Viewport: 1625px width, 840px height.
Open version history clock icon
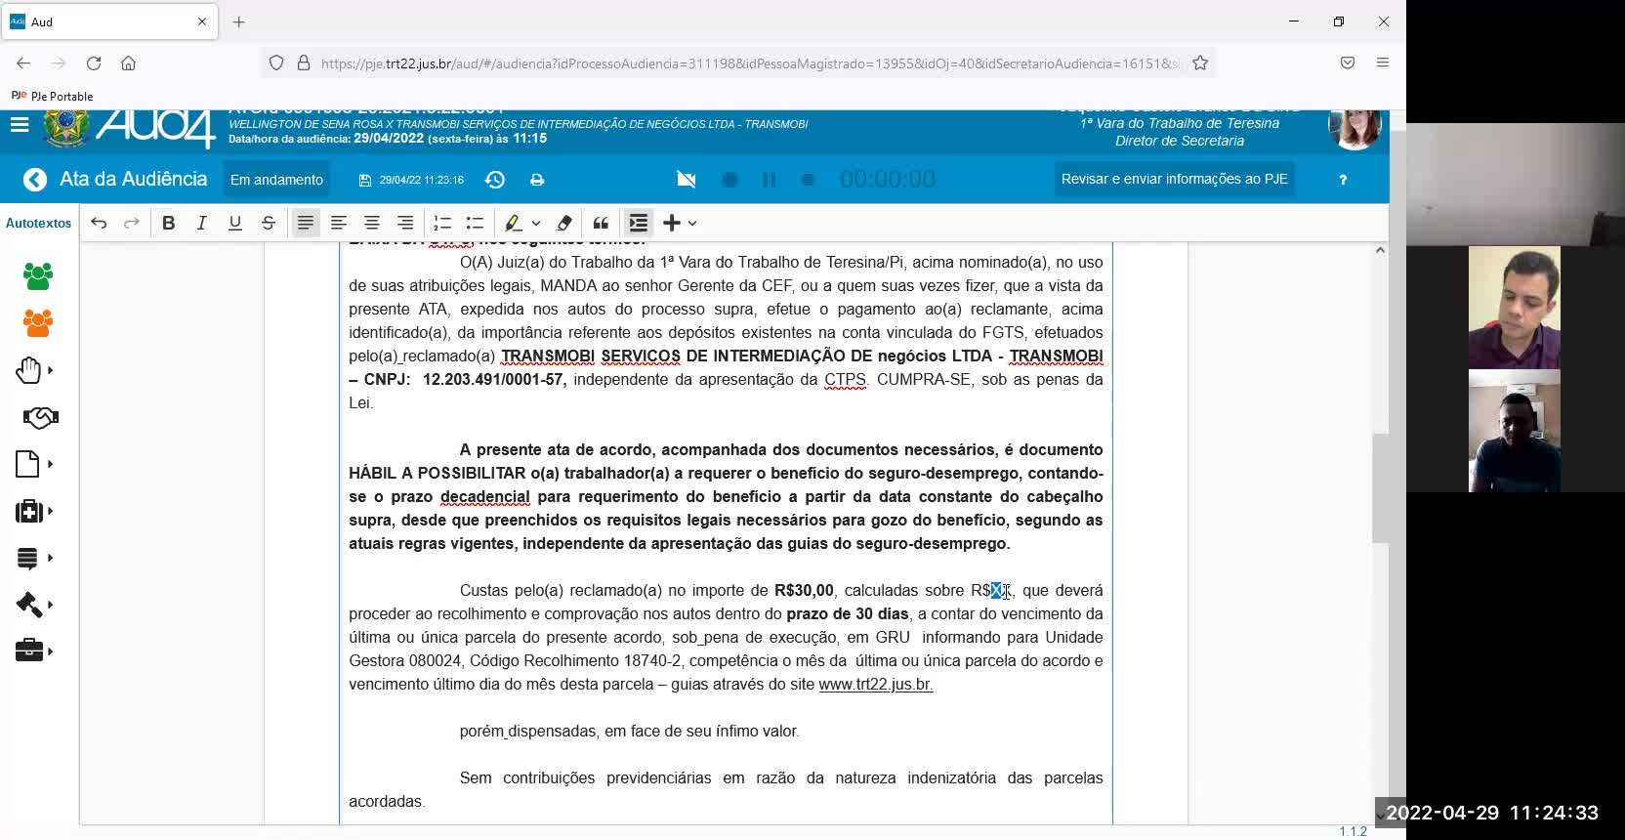(495, 180)
